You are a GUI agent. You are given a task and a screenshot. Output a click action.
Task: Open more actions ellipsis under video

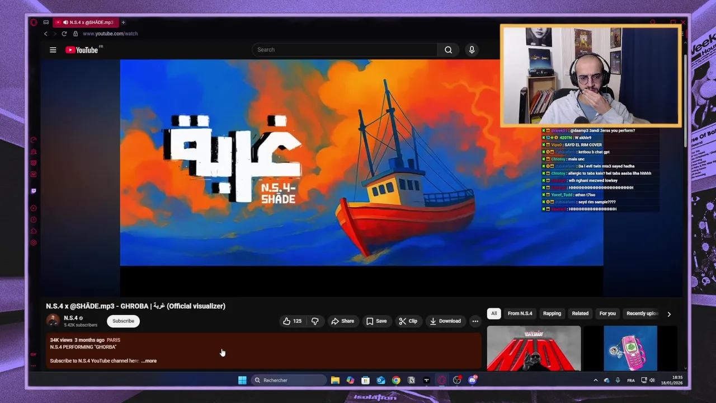475,321
